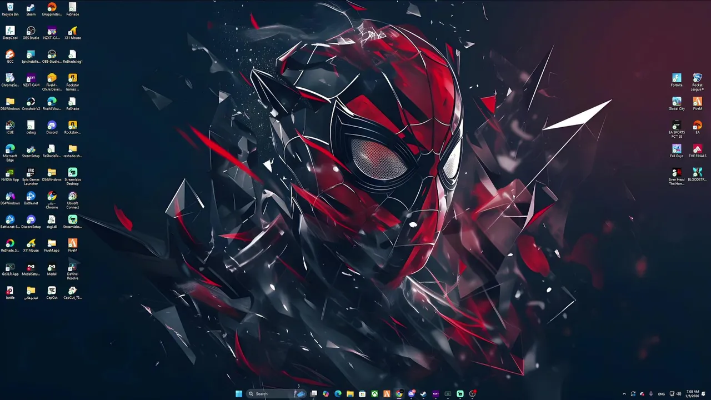Open the Epic Games Launcher desktop shortcut
This screenshot has width=711, height=400.
(x=31, y=177)
